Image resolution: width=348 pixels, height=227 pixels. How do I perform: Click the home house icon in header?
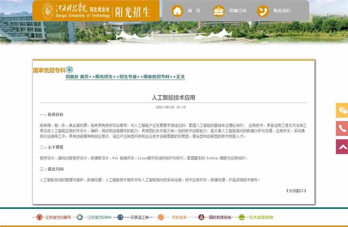(x=177, y=11)
